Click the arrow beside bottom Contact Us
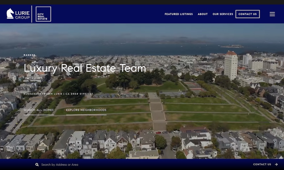 coord(276,164)
